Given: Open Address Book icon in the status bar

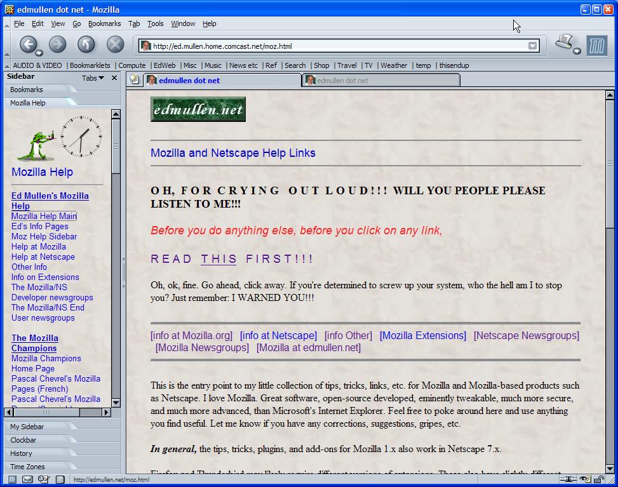Looking at the screenshot, I should point(60,480).
